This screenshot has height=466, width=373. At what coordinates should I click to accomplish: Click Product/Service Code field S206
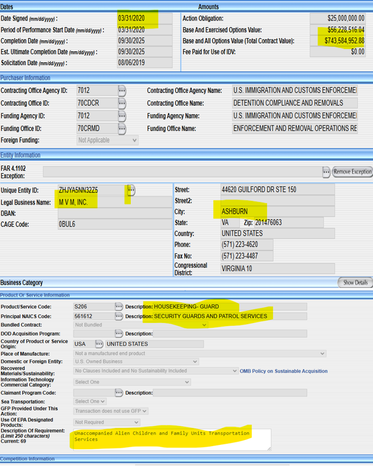click(94, 307)
